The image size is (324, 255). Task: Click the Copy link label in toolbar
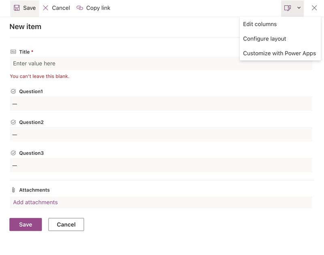pos(98,8)
